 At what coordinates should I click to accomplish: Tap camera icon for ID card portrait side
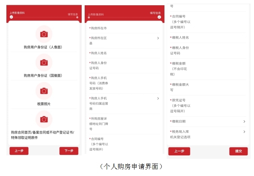(44, 34)
